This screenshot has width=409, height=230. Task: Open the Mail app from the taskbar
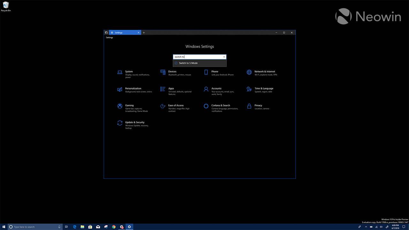coord(98,227)
